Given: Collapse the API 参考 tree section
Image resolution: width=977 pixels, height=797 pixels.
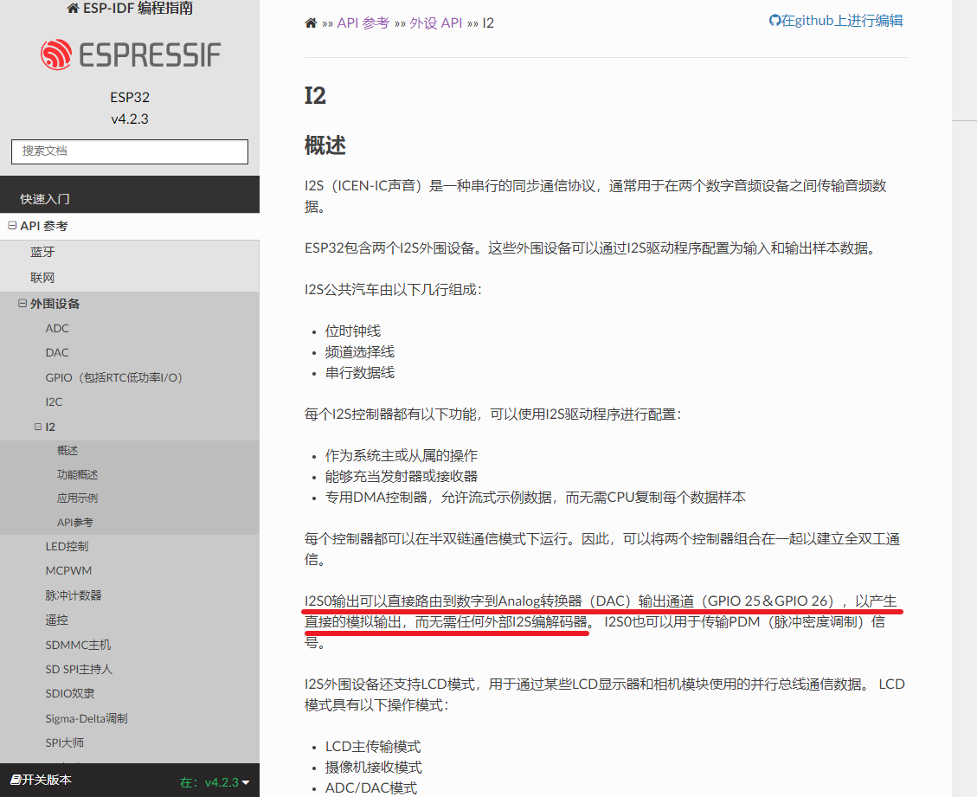Looking at the screenshot, I should [x=12, y=226].
